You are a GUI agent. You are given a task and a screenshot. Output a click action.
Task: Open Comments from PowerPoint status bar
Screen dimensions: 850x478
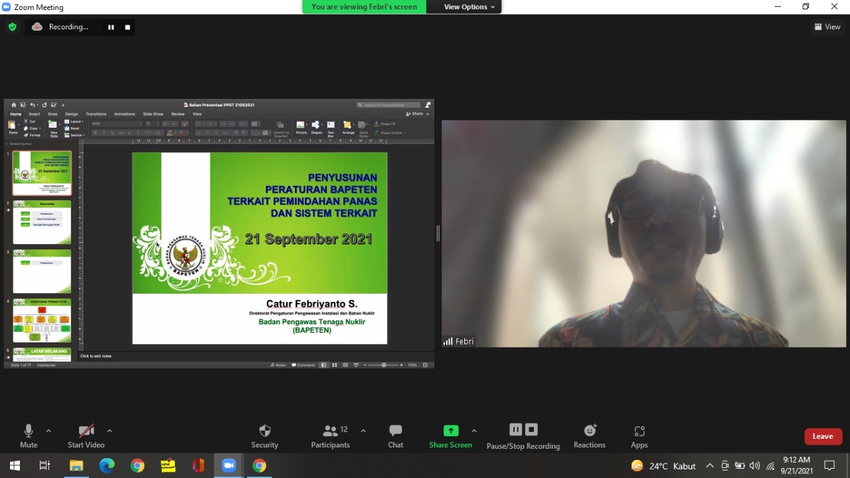click(304, 365)
